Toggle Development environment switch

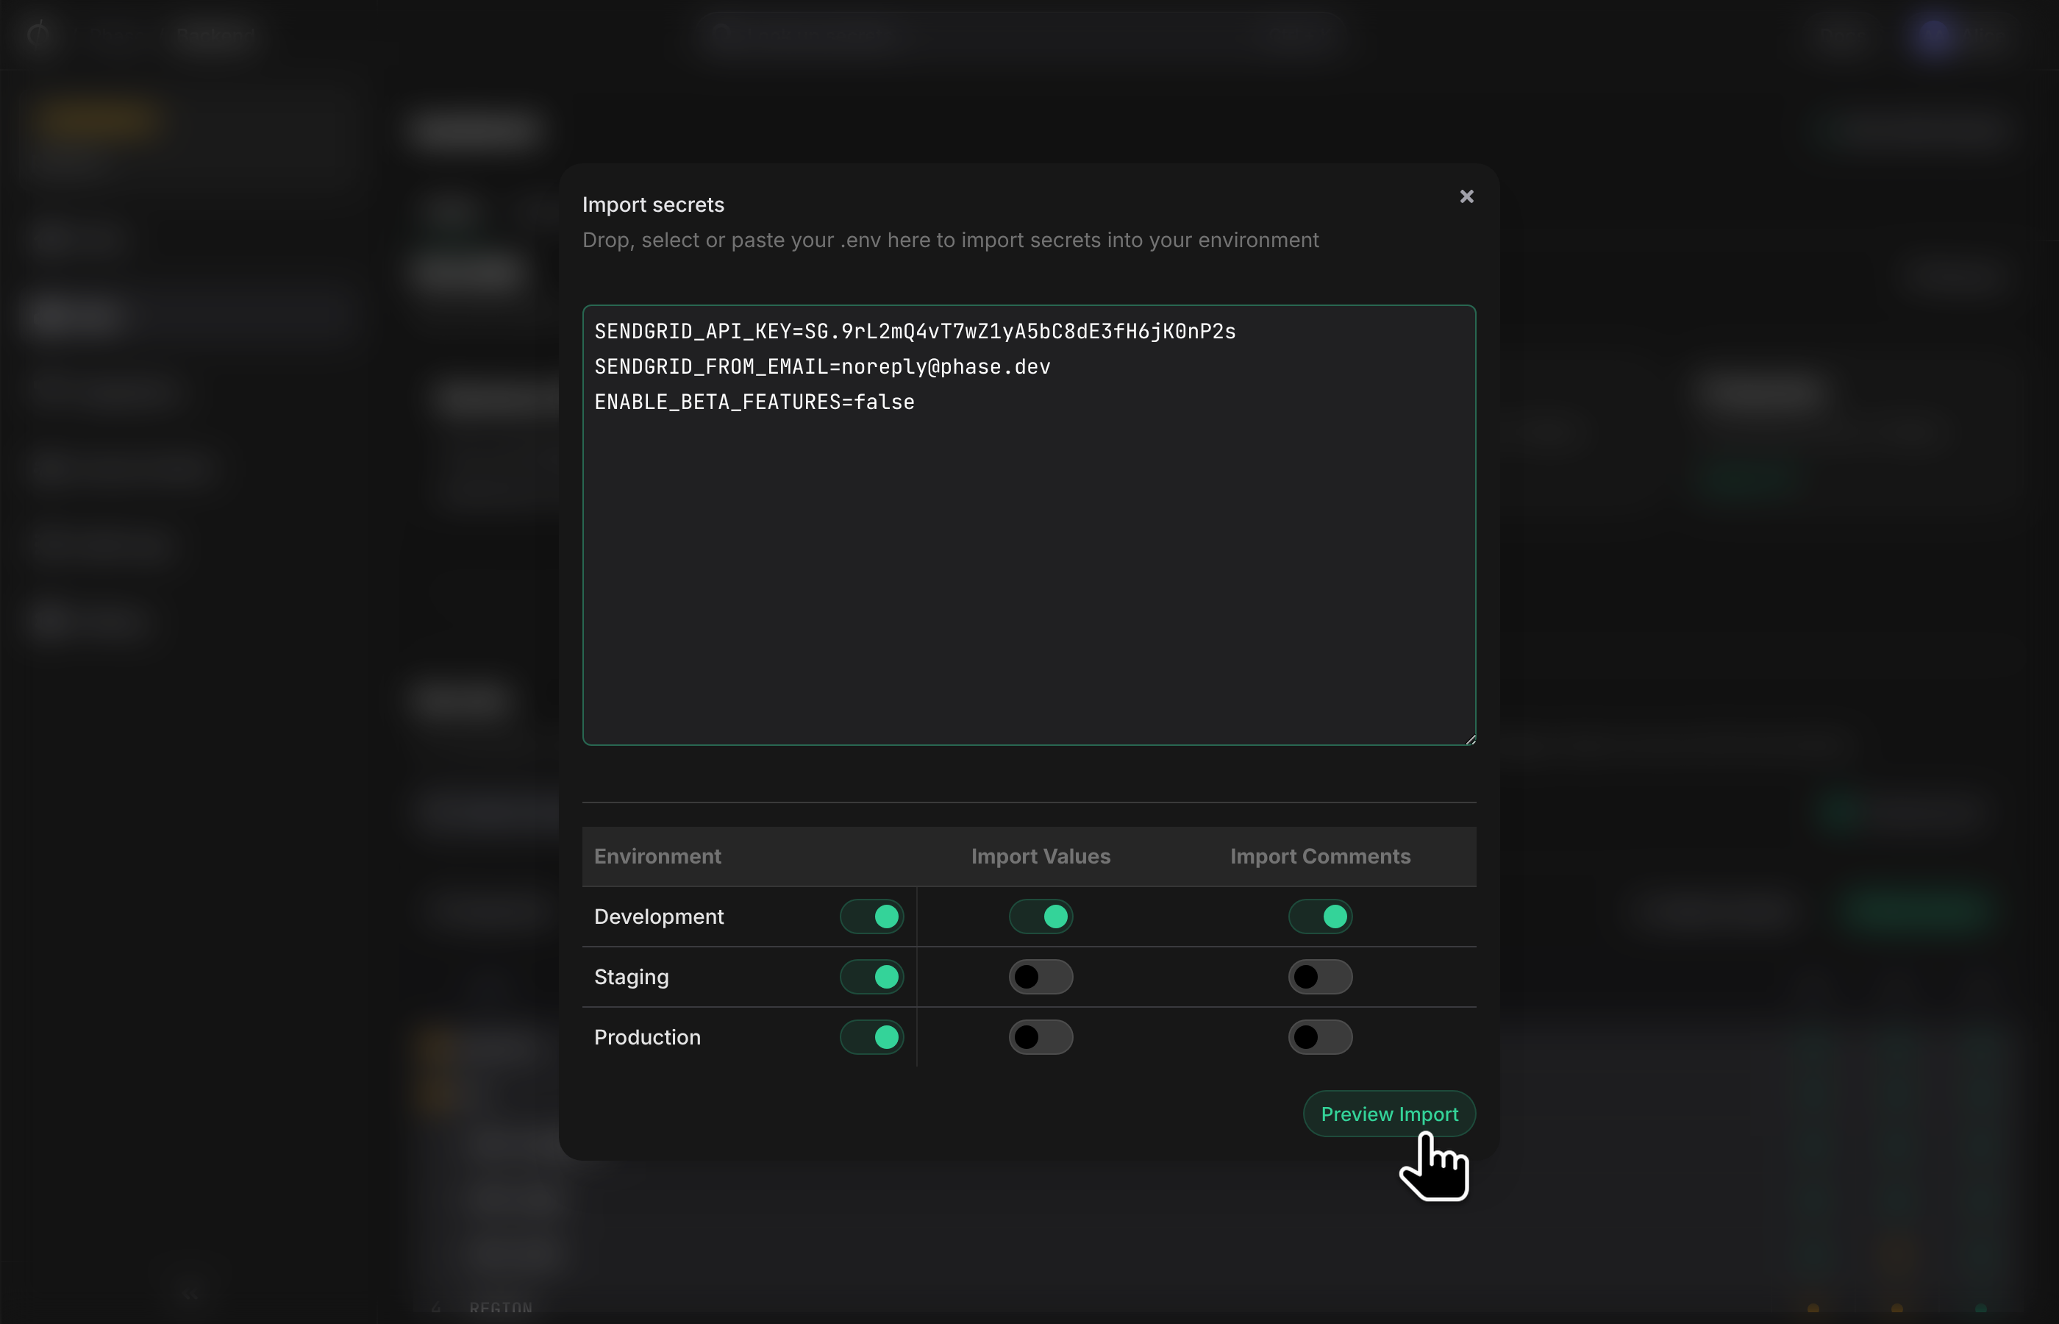[x=871, y=917]
